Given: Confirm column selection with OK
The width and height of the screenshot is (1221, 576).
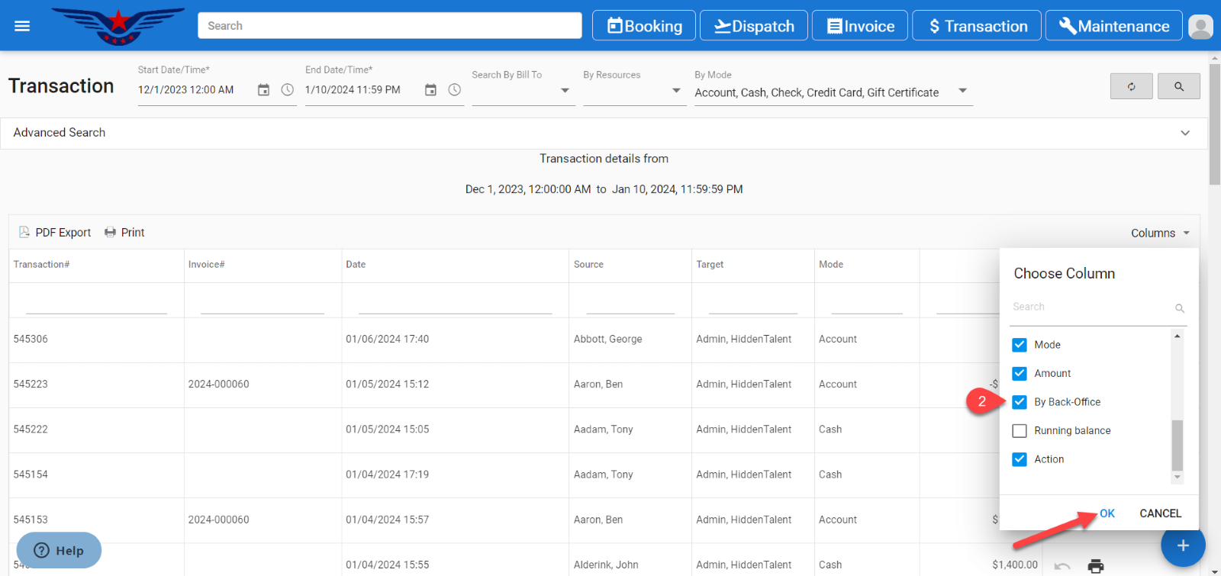Looking at the screenshot, I should click(x=1107, y=513).
